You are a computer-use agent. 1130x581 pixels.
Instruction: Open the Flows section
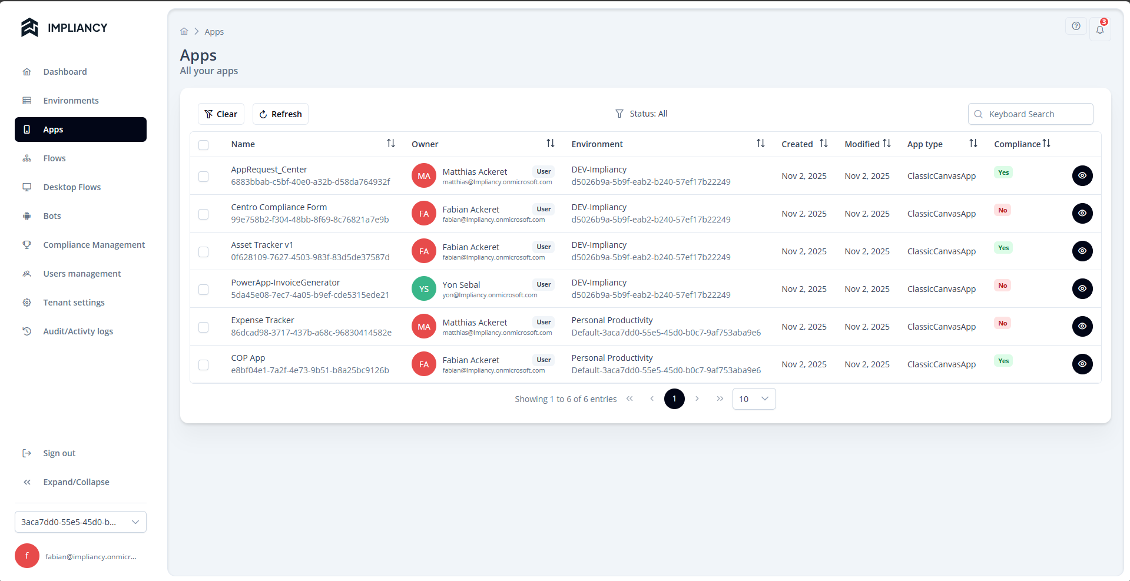click(54, 158)
